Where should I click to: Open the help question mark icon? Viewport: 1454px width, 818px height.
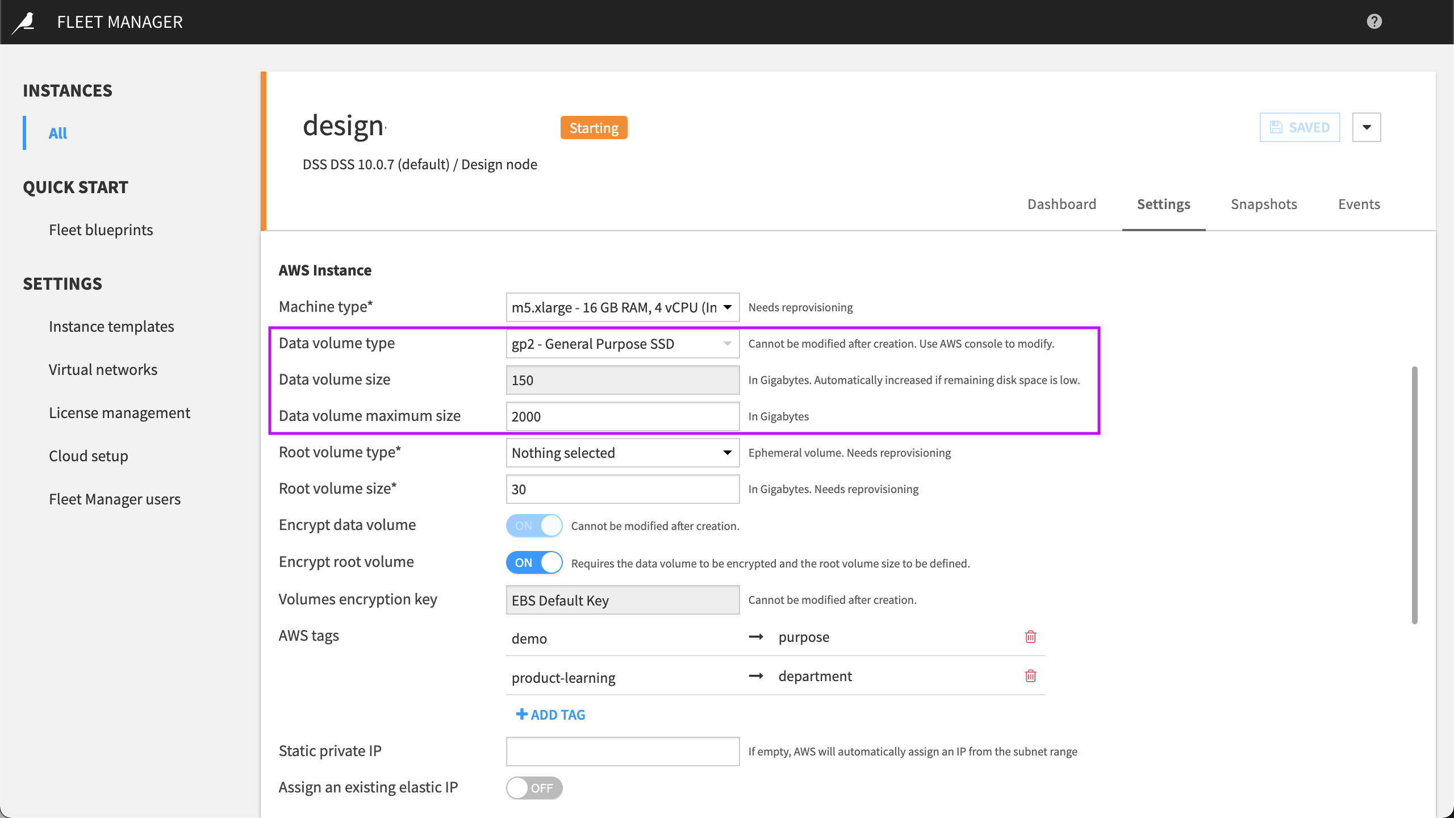[x=1374, y=22]
